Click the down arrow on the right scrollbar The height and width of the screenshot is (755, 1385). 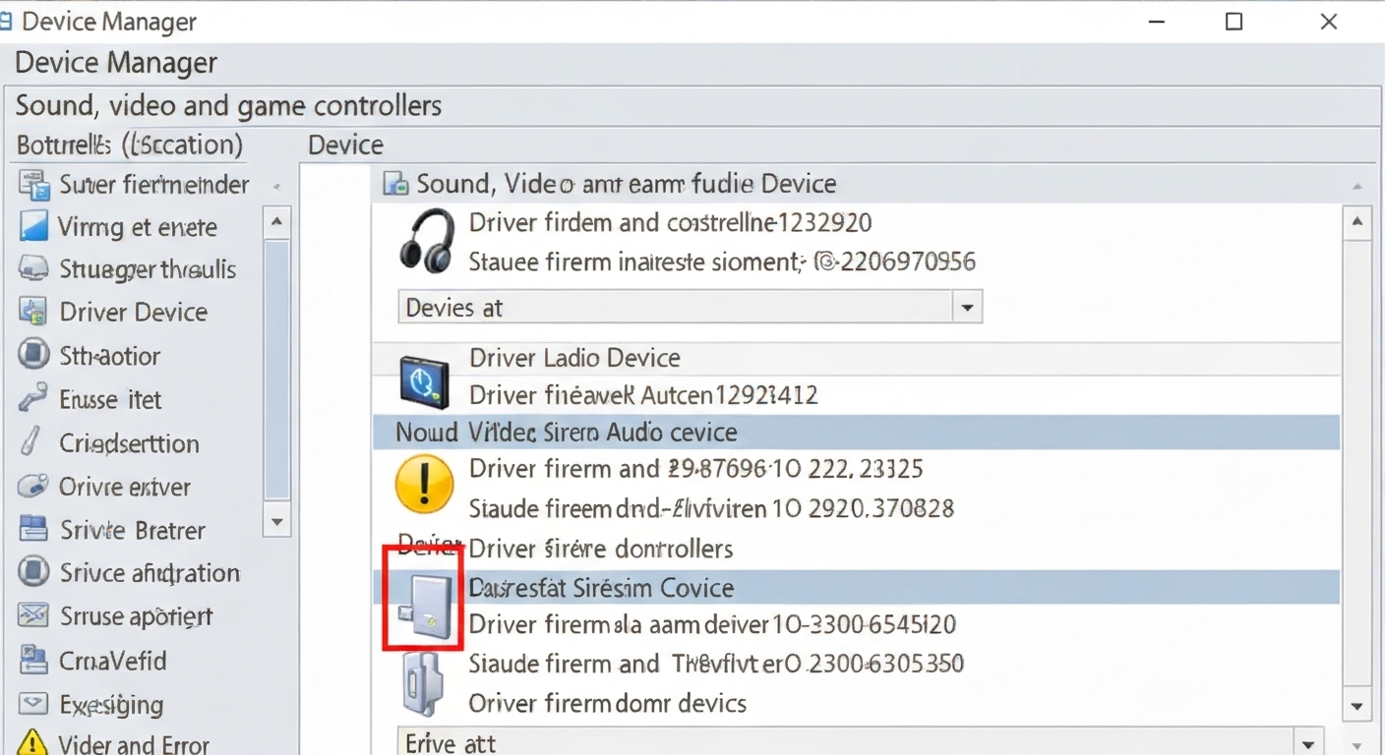coord(1359,706)
